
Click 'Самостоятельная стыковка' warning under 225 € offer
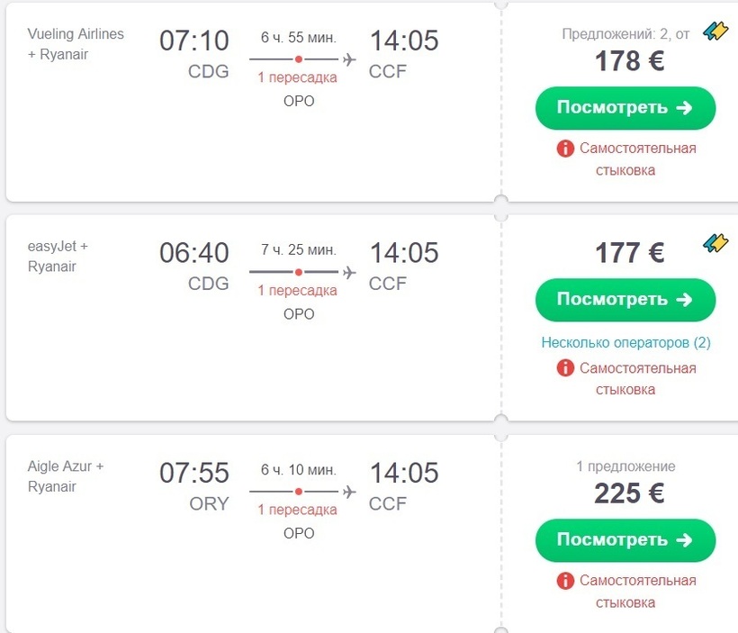(625, 592)
